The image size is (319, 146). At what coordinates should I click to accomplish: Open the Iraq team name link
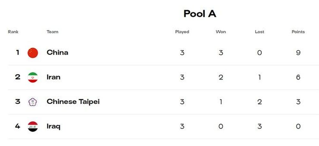coord(54,127)
